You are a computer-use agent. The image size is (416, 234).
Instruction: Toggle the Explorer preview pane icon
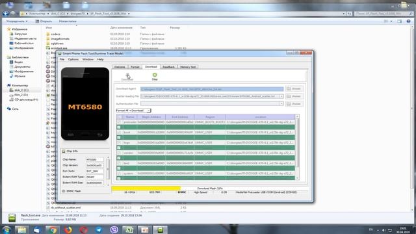tap(400, 21)
